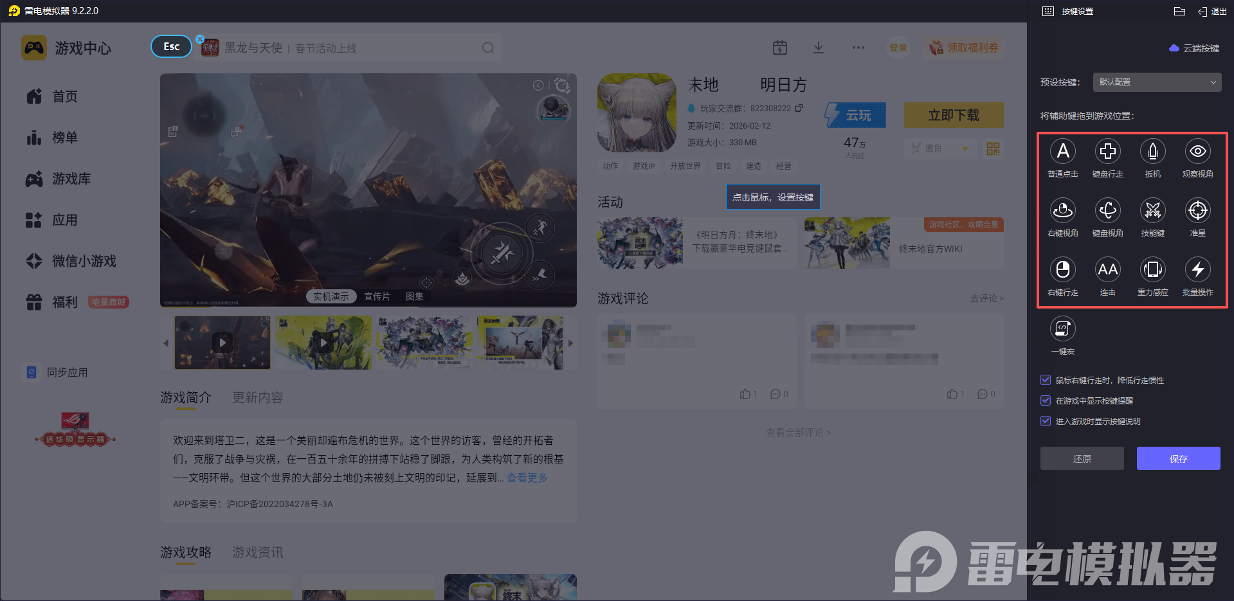1234x601 pixels.
Task: Select the 连击 AA icon
Action: 1108,269
